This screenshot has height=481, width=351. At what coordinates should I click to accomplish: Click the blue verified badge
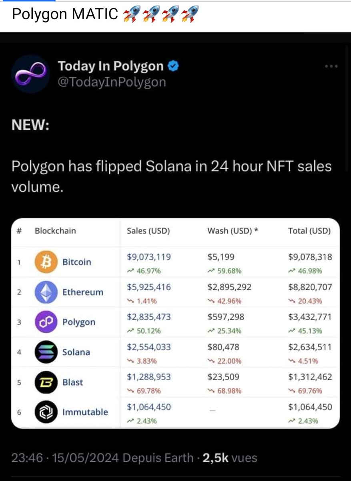pos(173,66)
